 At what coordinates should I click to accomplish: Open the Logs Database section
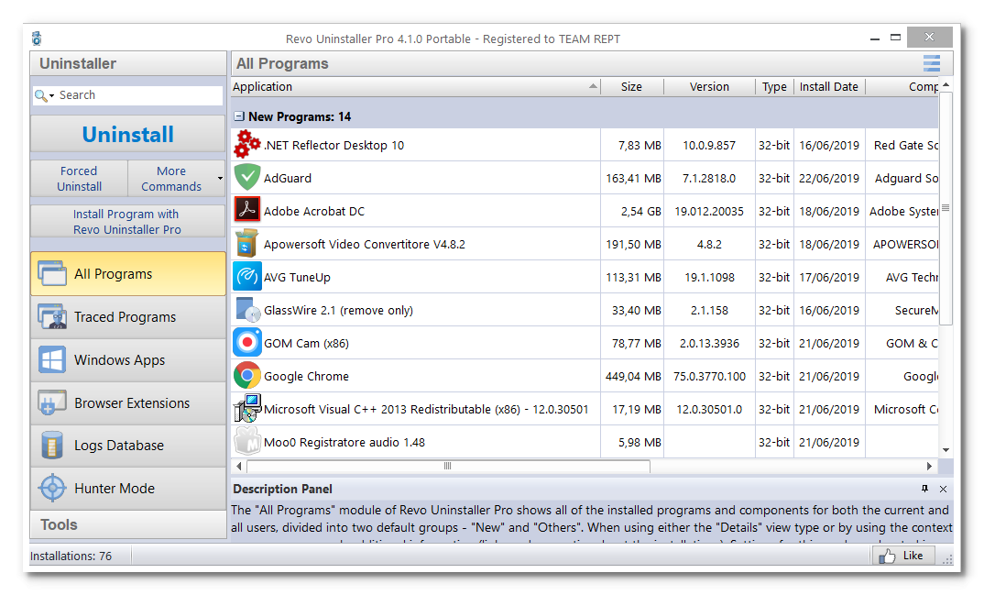128,445
